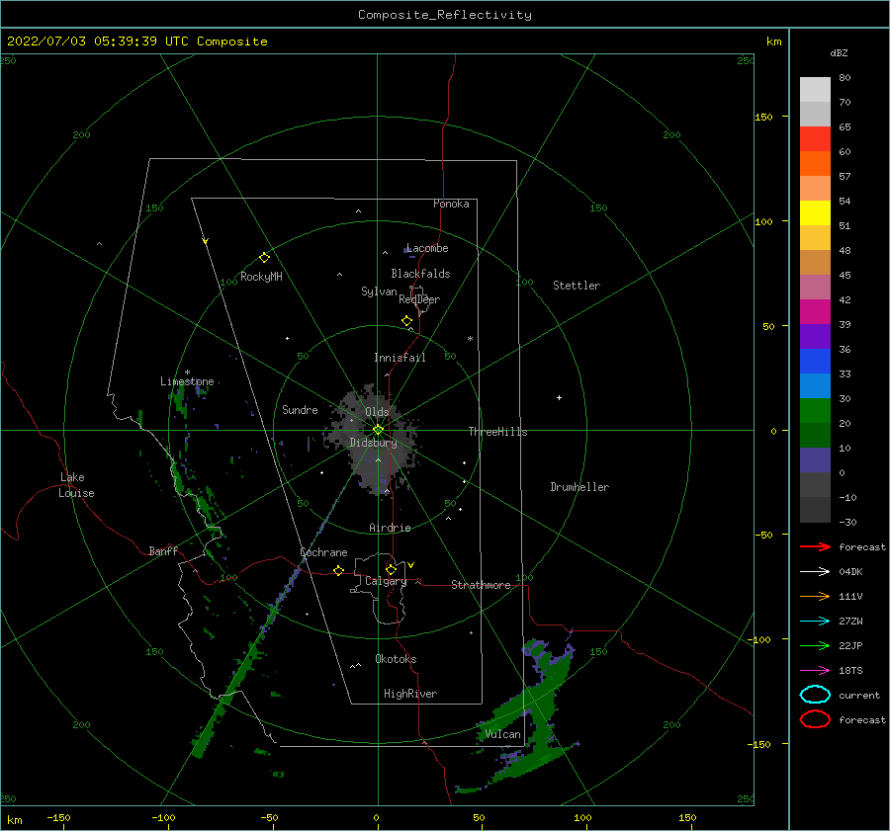890x831 pixels.
Task: Click the Drumheller label
Action: point(579,487)
